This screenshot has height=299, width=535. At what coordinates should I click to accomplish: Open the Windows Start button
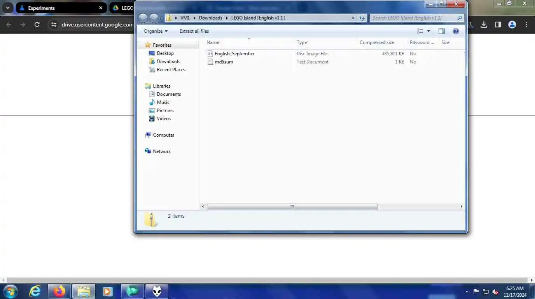(10, 291)
